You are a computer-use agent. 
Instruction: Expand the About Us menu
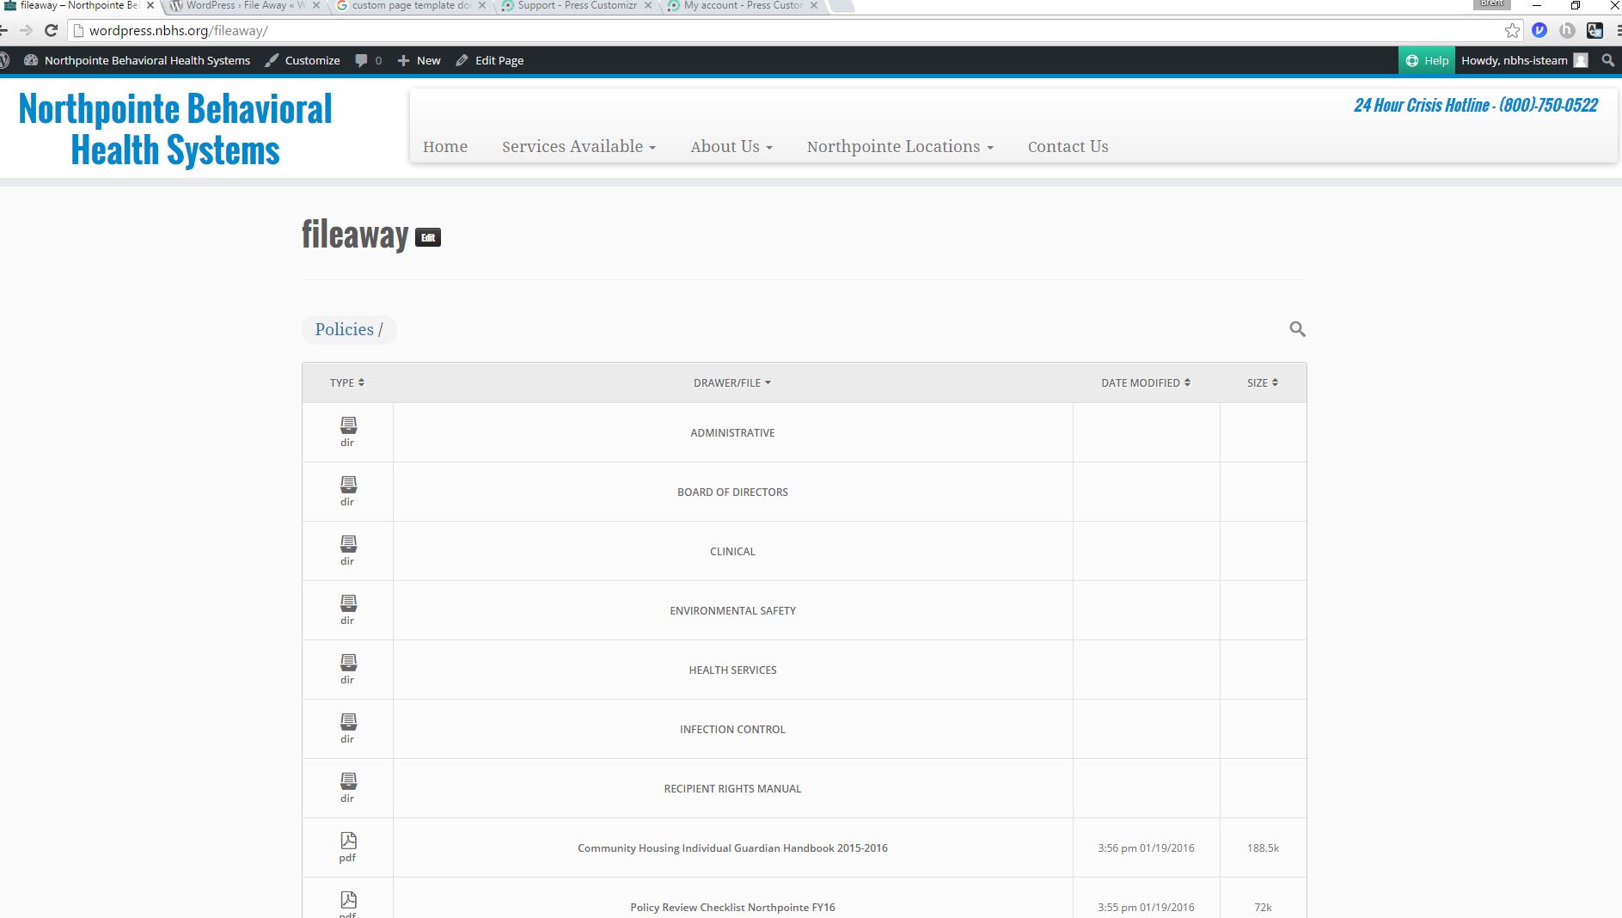click(731, 147)
